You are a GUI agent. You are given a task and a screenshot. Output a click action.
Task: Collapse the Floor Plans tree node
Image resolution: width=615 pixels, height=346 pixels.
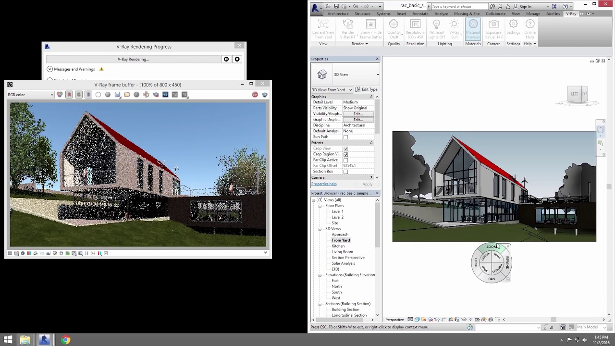coord(320,206)
